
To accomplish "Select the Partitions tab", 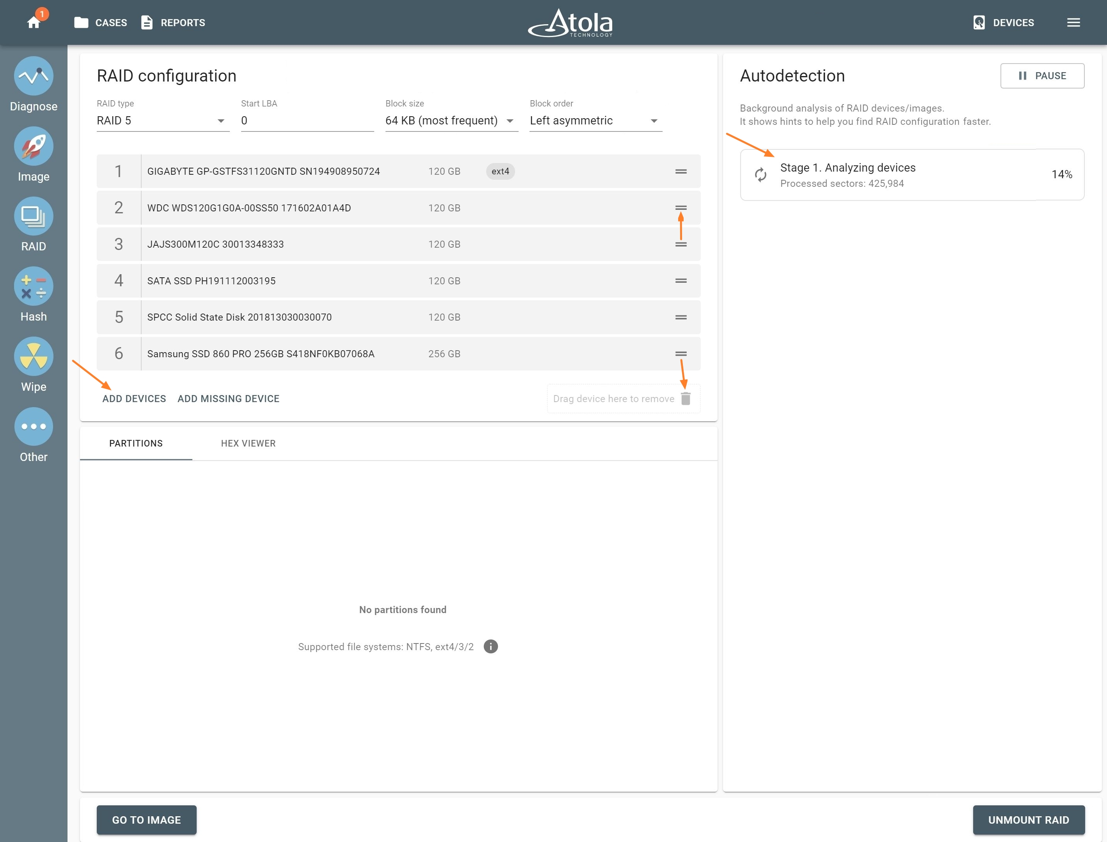I will (x=136, y=443).
